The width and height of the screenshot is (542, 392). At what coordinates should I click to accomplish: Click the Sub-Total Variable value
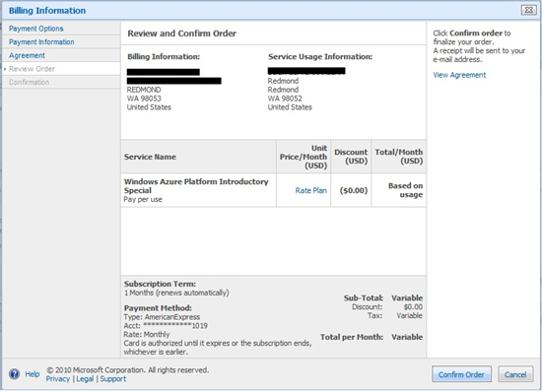pyautogui.click(x=407, y=297)
